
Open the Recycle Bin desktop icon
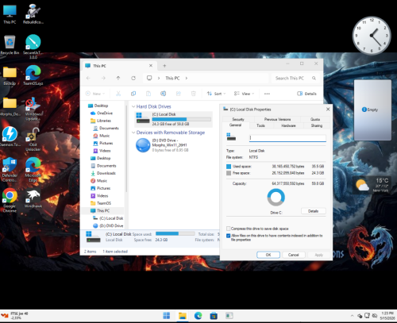tap(10, 44)
